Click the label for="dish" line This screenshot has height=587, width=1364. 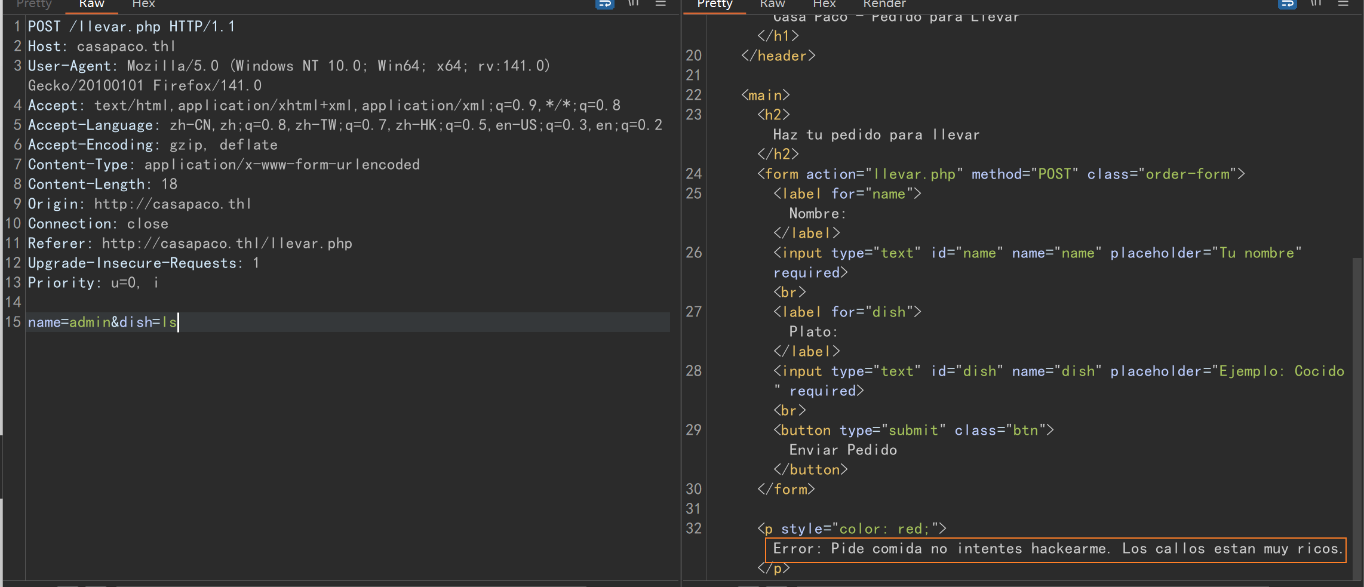847,312
